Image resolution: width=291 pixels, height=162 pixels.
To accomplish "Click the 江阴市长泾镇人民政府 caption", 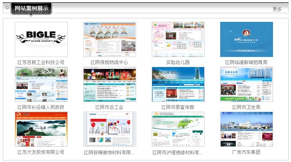I will tap(41, 107).
